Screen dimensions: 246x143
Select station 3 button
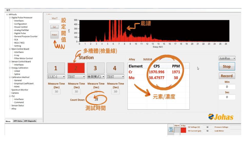point(96,68)
